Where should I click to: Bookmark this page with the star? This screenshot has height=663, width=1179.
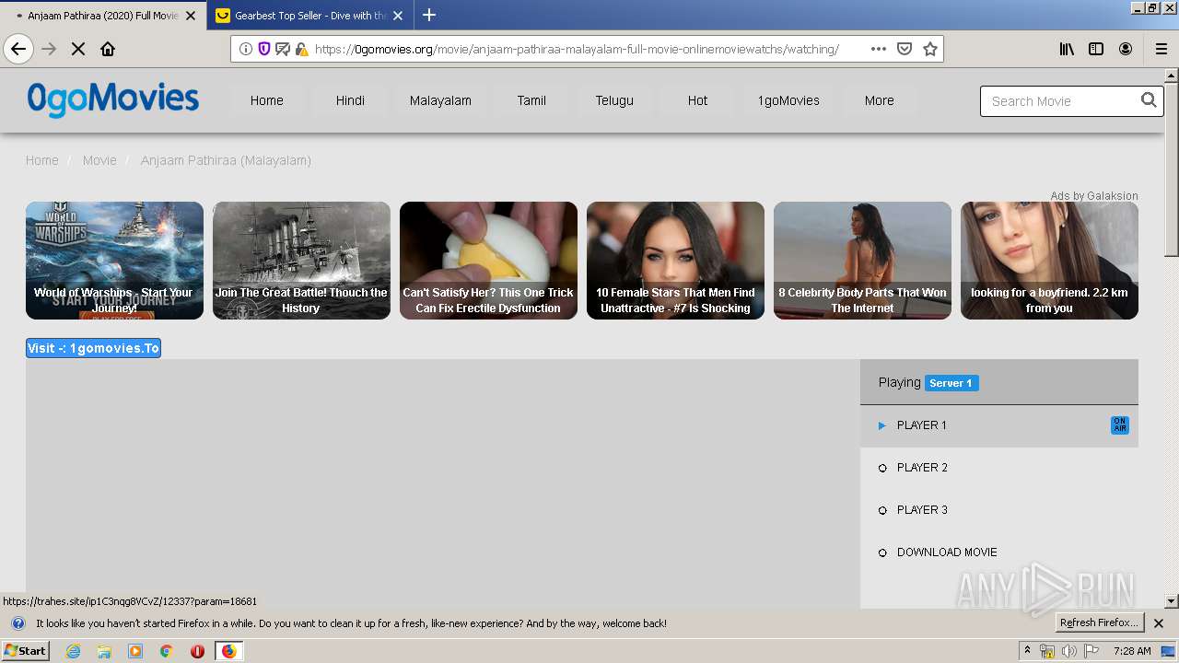pyautogui.click(x=930, y=50)
